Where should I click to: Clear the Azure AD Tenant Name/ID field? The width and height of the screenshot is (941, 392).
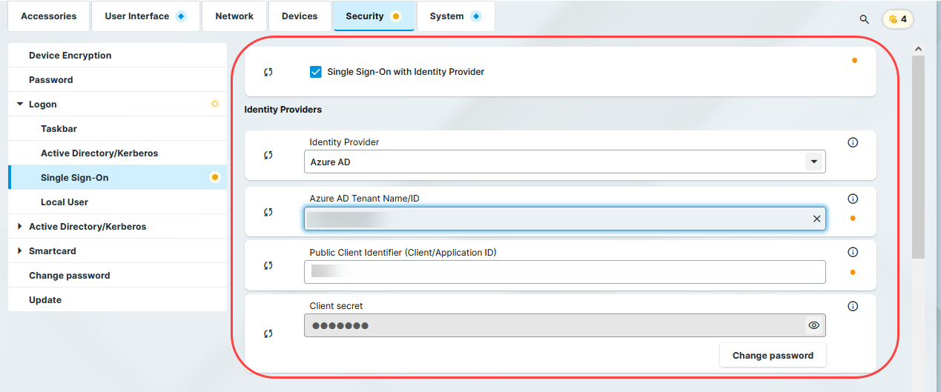(816, 219)
